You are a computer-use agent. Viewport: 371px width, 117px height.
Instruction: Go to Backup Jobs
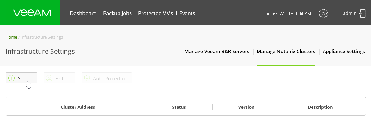[117, 13]
